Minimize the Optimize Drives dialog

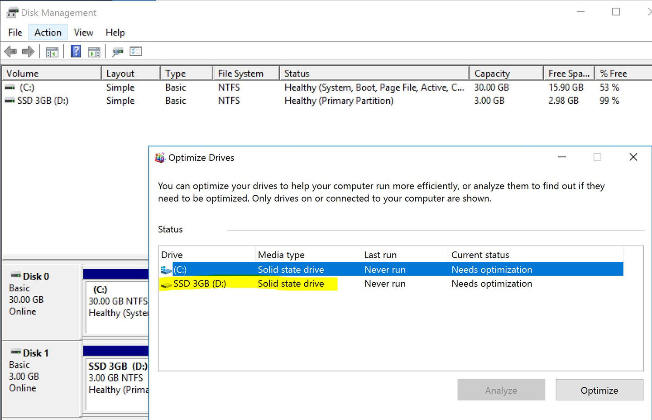pos(562,157)
